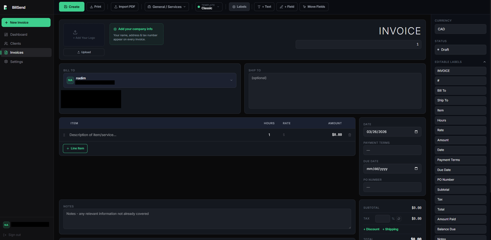Click the hours value in line item
This screenshot has height=240, width=491.
[269, 135]
